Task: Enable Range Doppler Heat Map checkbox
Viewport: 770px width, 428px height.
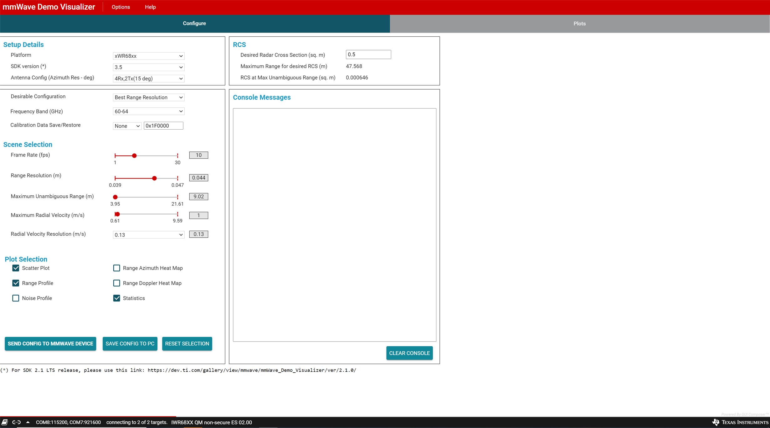Action: pos(116,283)
